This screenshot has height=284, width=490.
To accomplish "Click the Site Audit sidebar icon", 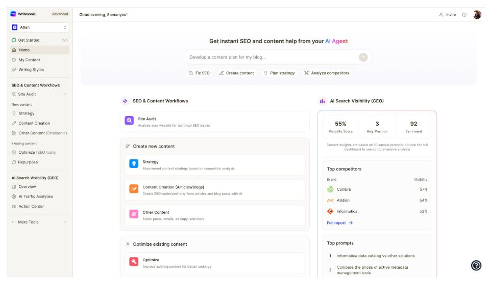I will 14,94.
